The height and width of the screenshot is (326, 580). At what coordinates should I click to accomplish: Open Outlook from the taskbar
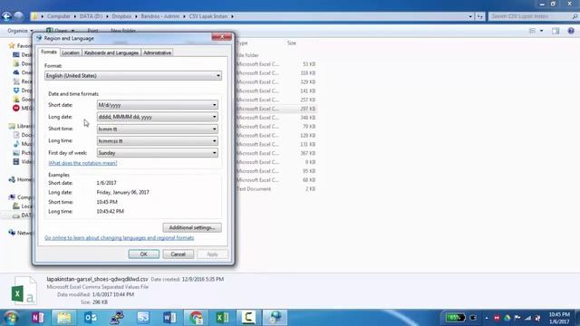click(91, 318)
